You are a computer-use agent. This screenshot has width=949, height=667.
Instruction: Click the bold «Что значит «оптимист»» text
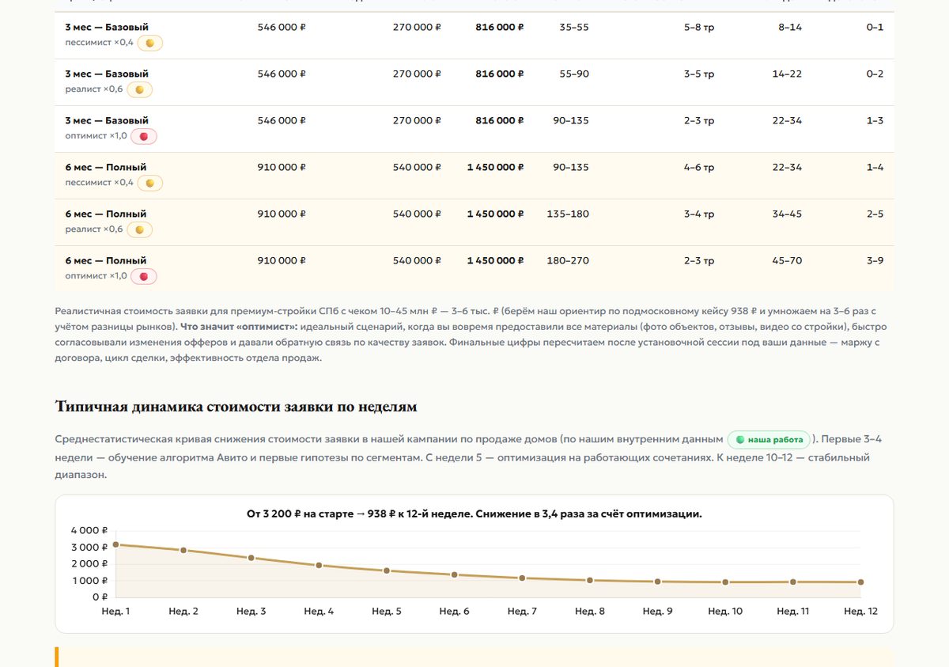[x=235, y=326]
